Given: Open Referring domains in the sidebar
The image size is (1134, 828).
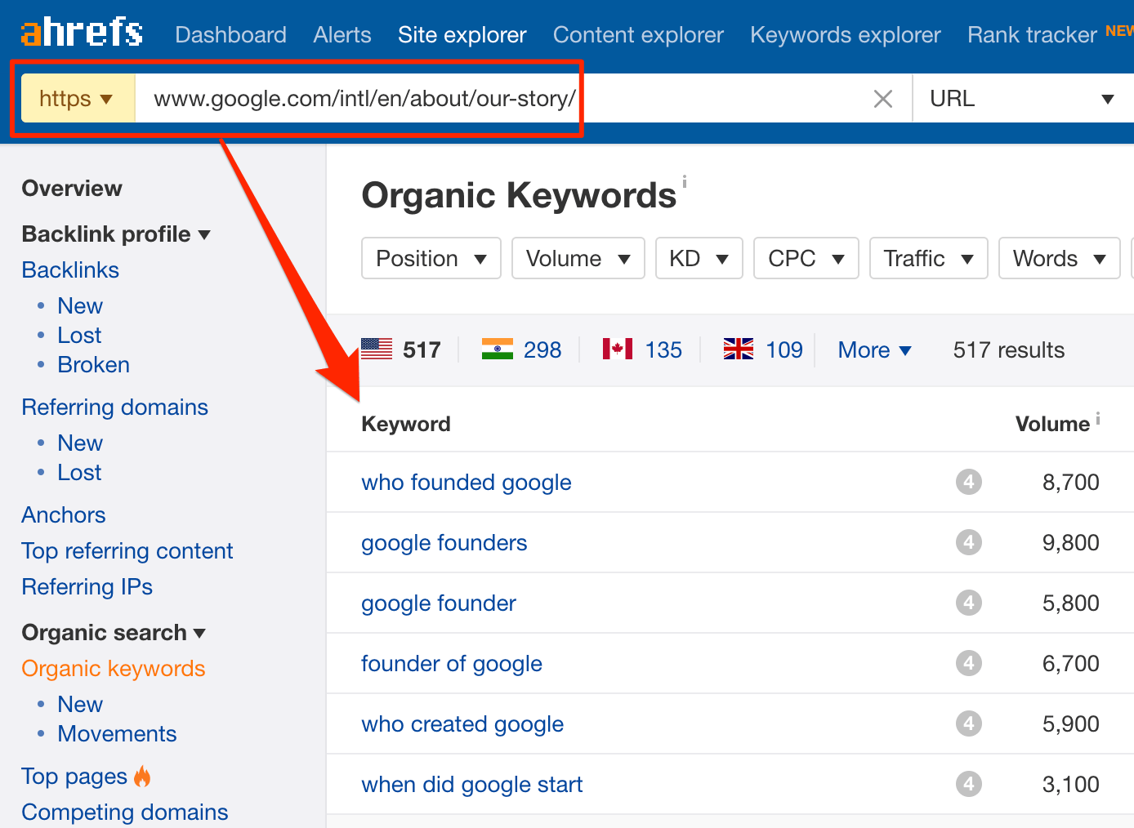Looking at the screenshot, I should click(114, 407).
